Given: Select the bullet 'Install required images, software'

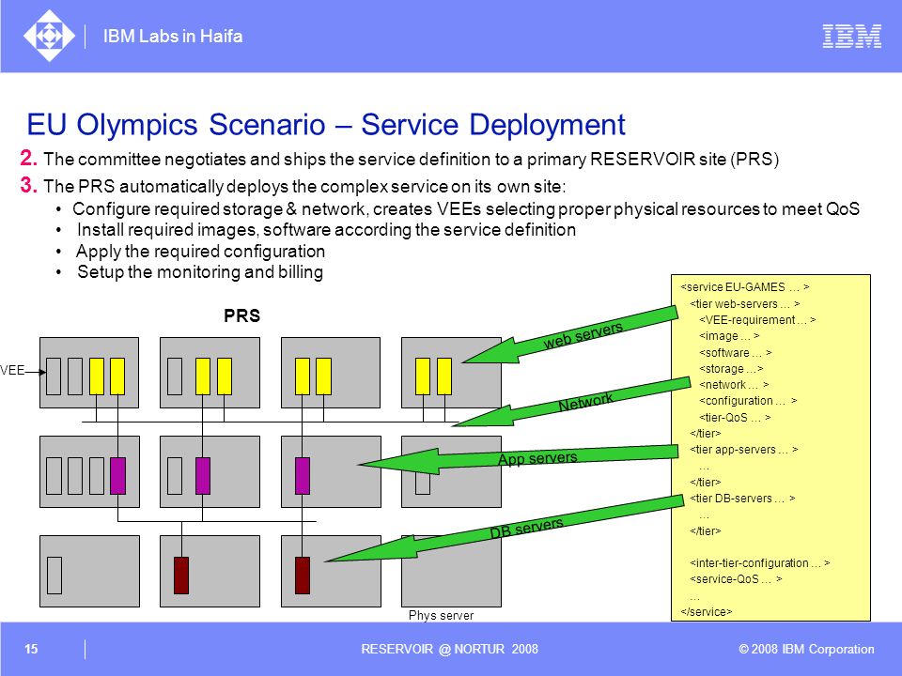Looking at the screenshot, I should click(x=326, y=229).
